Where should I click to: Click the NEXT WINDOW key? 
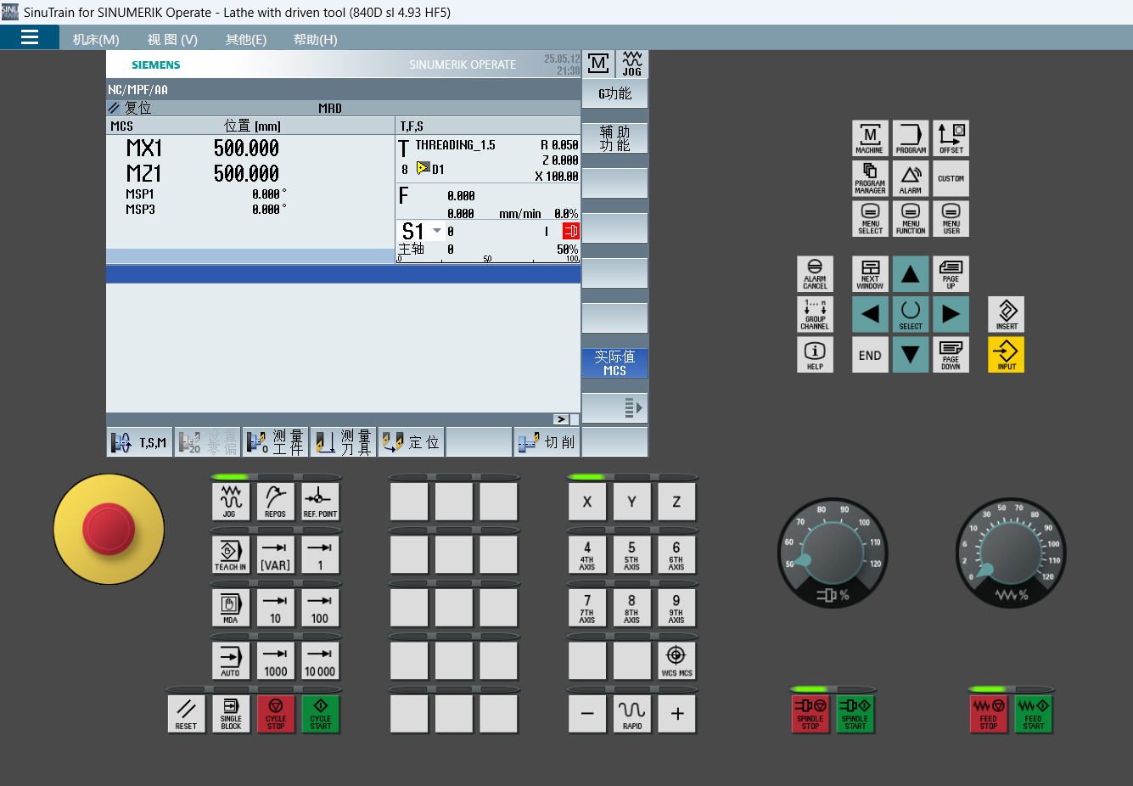(x=870, y=274)
